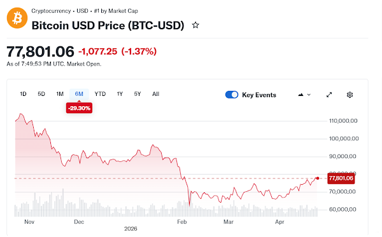The width and height of the screenshot is (382, 237).
Task: Select the 1D time range
Action: (x=23, y=94)
